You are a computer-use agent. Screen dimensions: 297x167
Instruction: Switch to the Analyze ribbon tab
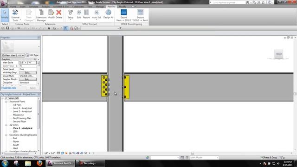[x=45, y=6]
